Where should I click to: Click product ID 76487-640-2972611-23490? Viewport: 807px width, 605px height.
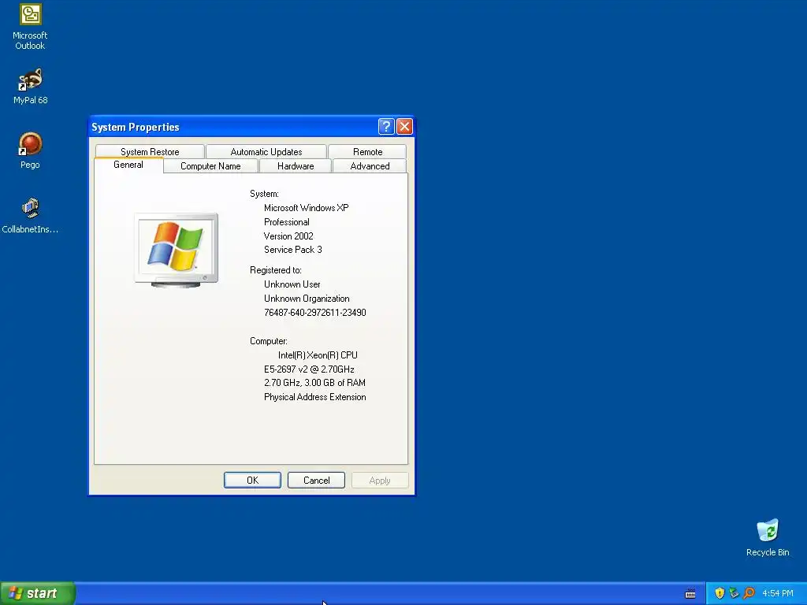pyautogui.click(x=315, y=312)
